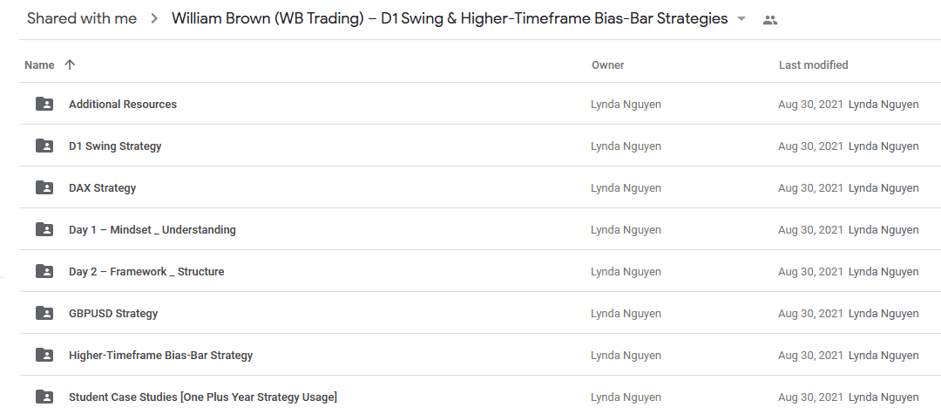Open the shared people icon beside folder title

770,20
